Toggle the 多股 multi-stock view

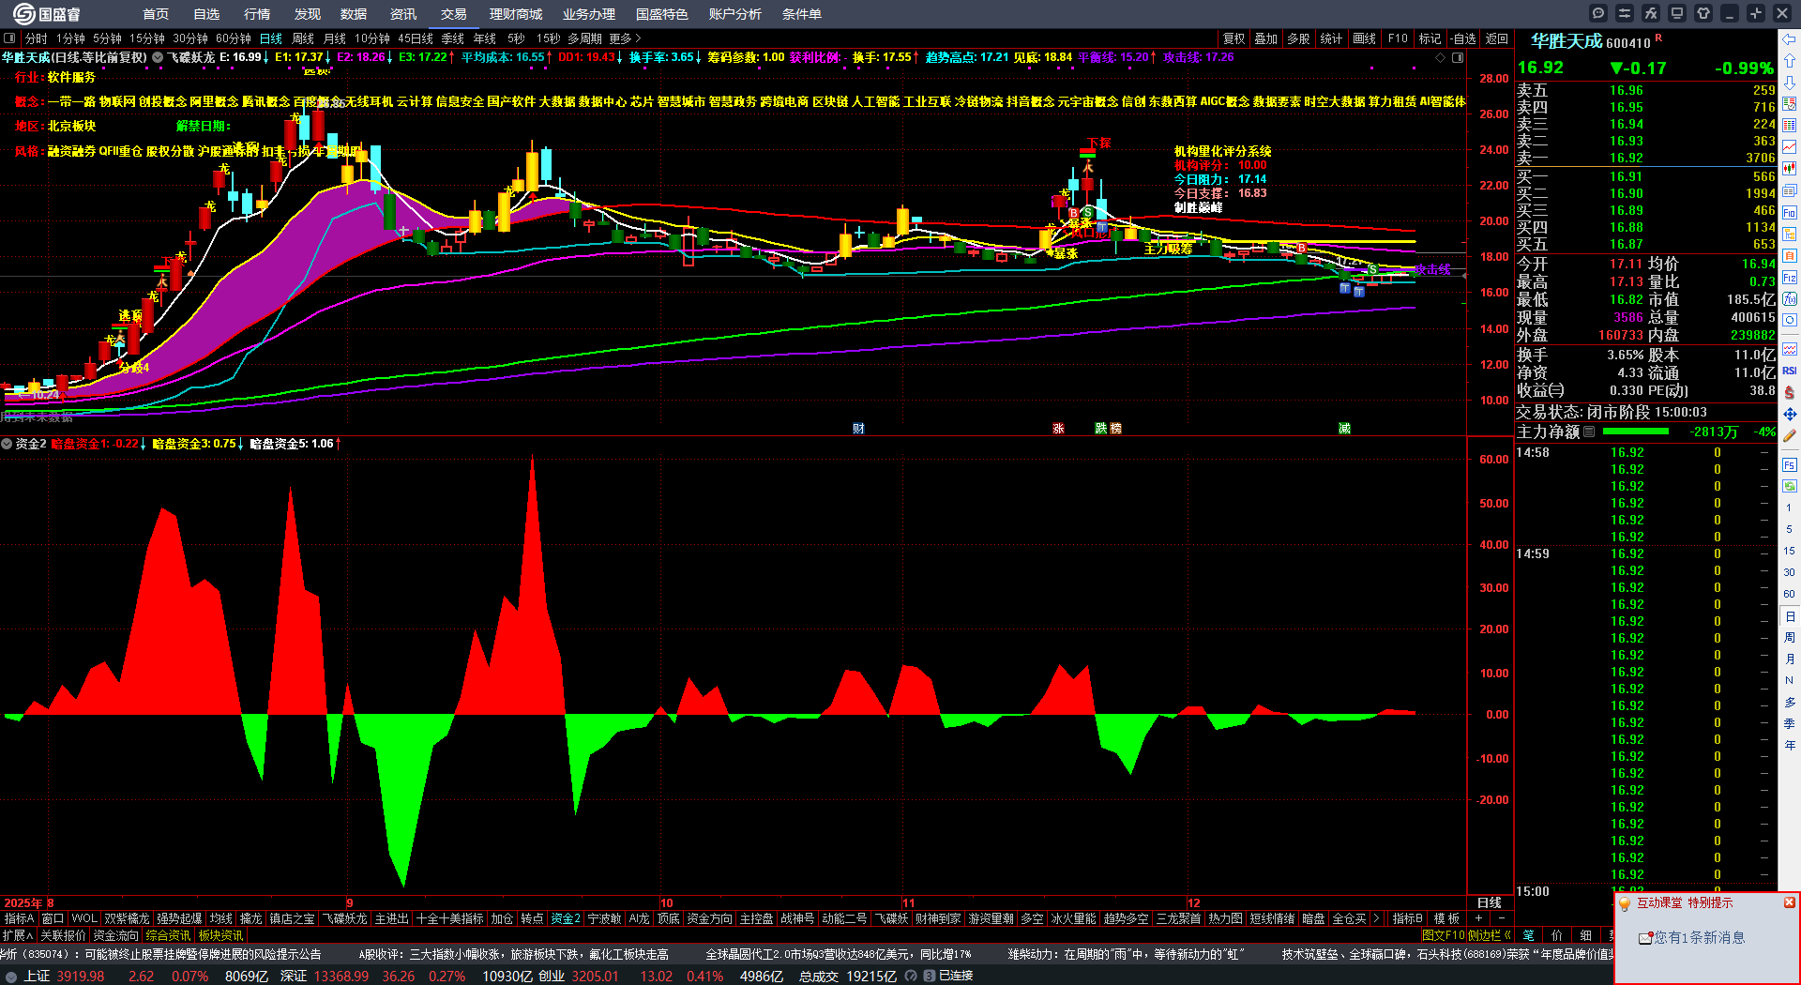point(1298,38)
